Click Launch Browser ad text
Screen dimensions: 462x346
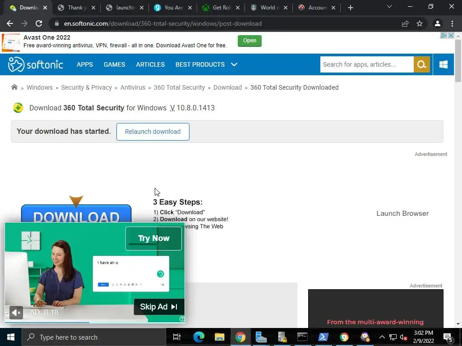pos(402,213)
